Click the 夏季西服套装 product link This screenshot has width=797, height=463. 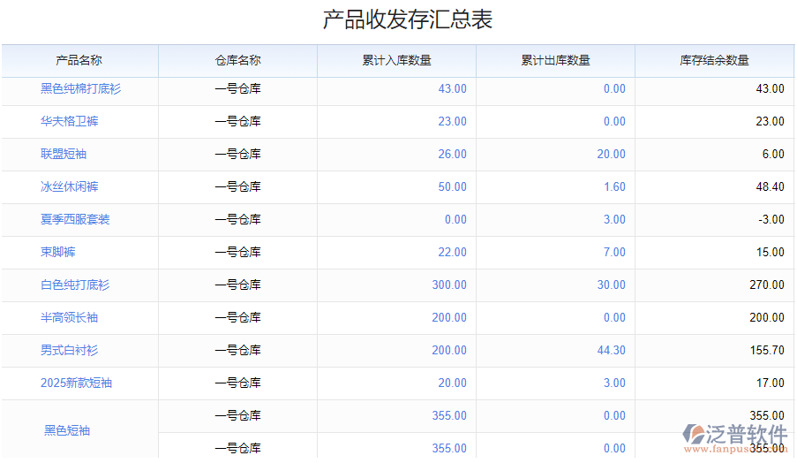[x=75, y=219]
